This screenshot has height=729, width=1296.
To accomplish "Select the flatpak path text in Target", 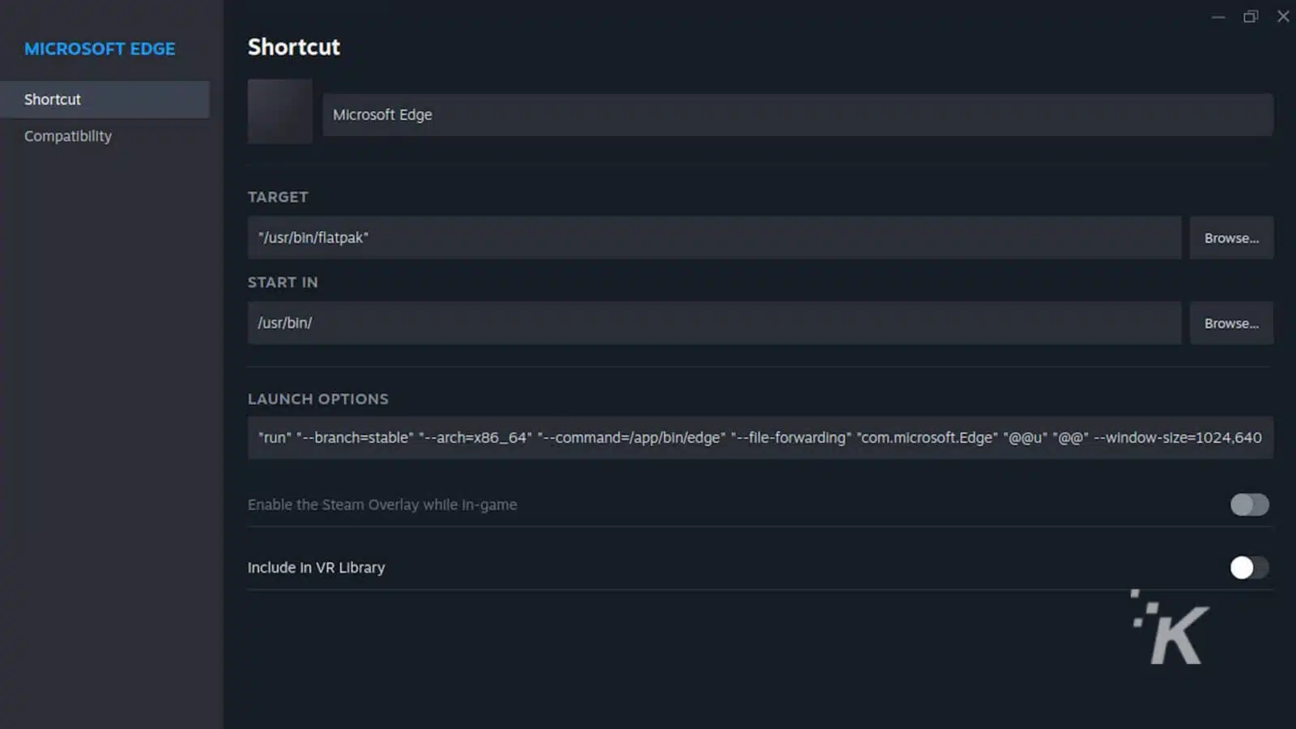I will [x=313, y=237].
